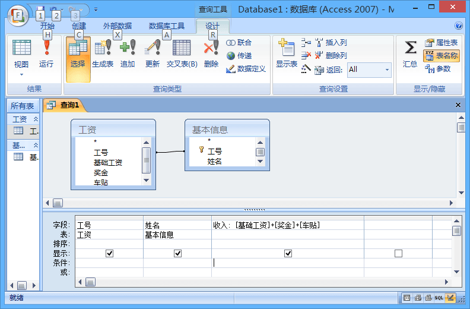Screen dimensions: 470x309
Task: Click the 工资 table field list scrollbar
Action: pyautogui.click(x=146, y=160)
